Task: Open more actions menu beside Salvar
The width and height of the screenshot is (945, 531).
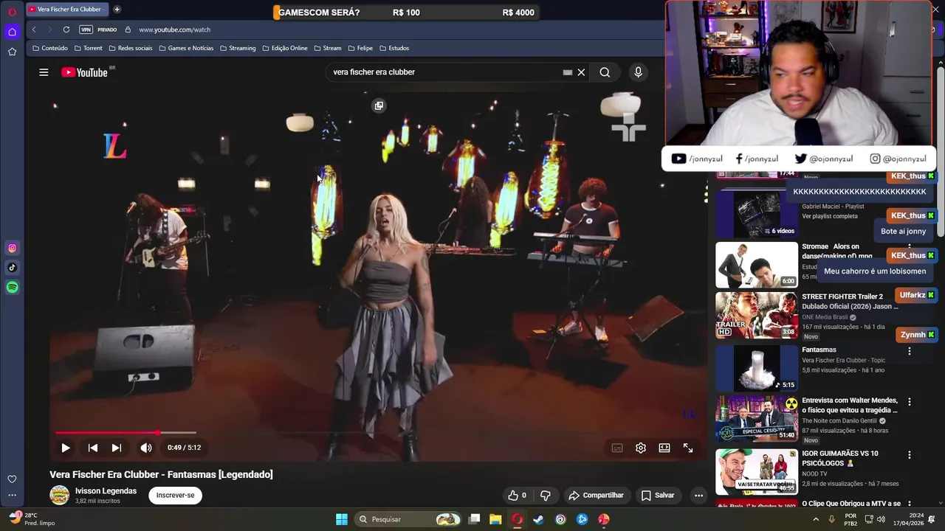Action: point(698,496)
